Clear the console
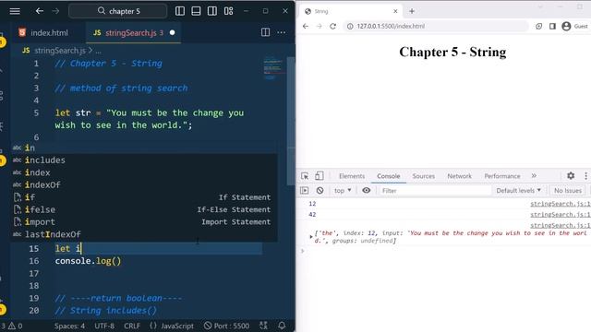Image resolution: width=591 pixels, height=332 pixels. coord(320,191)
